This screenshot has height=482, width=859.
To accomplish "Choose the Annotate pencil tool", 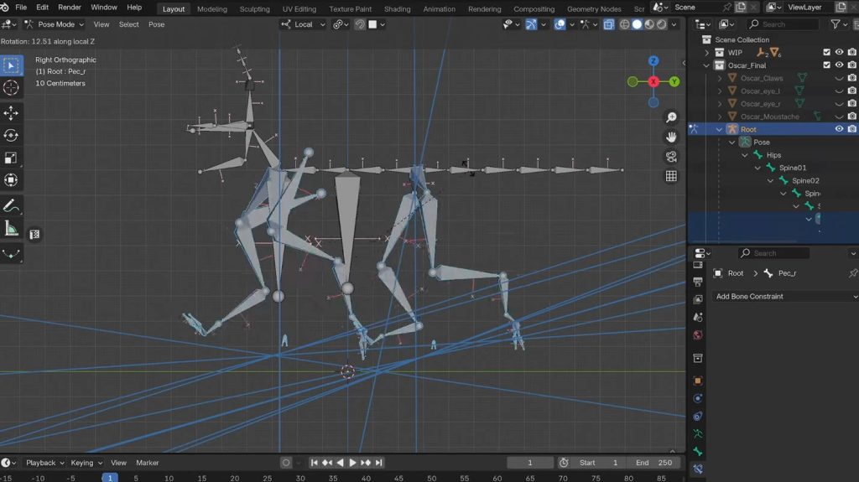I will (x=12, y=206).
